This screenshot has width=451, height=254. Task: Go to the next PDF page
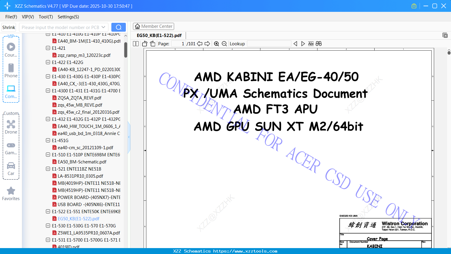point(207,44)
